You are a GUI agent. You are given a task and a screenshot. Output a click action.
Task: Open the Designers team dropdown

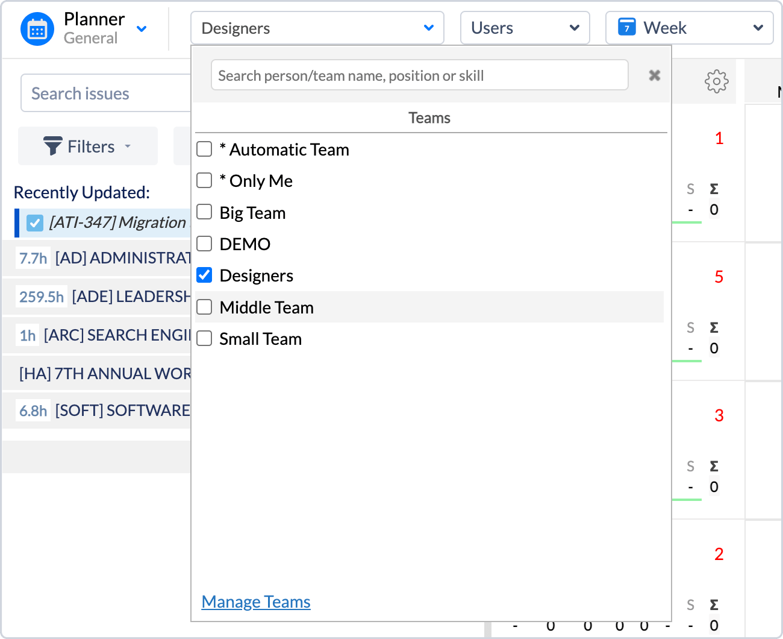click(317, 28)
